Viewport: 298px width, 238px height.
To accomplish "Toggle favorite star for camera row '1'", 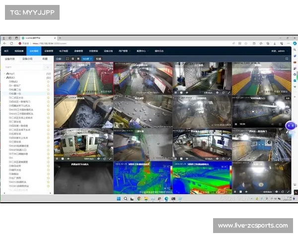I will click(48, 158).
